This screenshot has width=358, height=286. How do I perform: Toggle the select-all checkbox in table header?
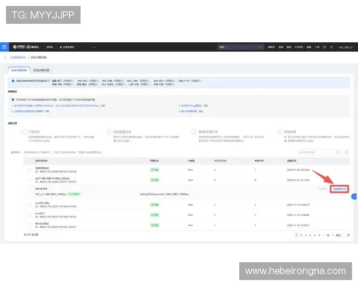[30, 160]
